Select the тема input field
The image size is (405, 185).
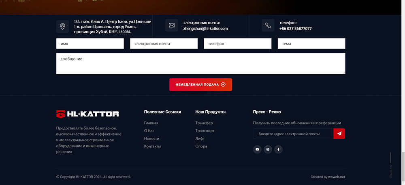point(311,44)
